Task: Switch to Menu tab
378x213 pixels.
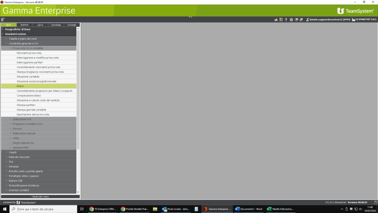Action: pyautogui.click(x=9, y=25)
